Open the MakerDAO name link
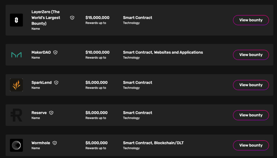The width and height of the screenshot is (277, 158). 41,52
